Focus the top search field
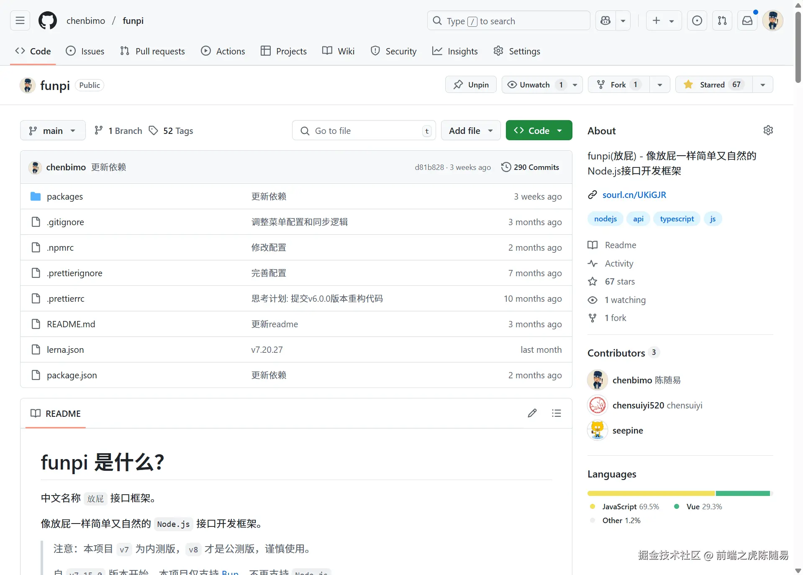Viewport: 803px width, 575px height. pos(508,21)
